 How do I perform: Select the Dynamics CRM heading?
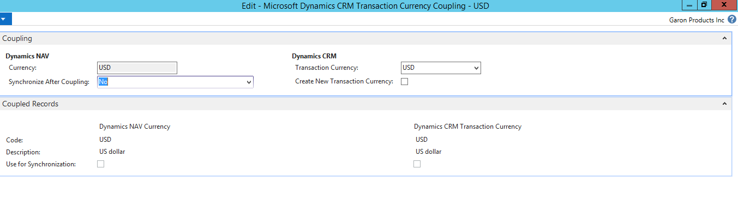point(314,56)
